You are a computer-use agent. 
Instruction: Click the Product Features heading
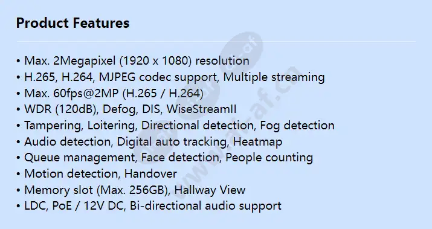pos(73,23)
